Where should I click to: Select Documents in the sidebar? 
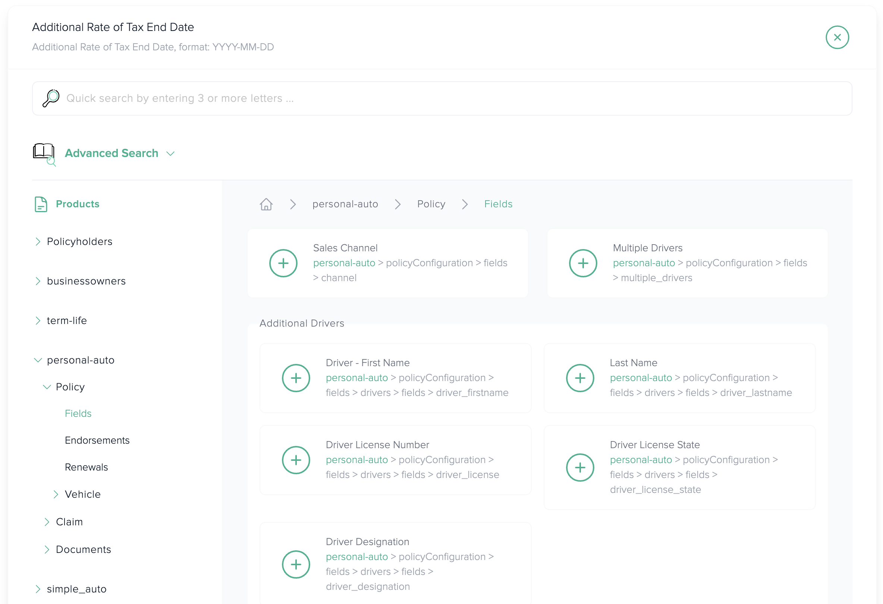click(x=83, y=550)
